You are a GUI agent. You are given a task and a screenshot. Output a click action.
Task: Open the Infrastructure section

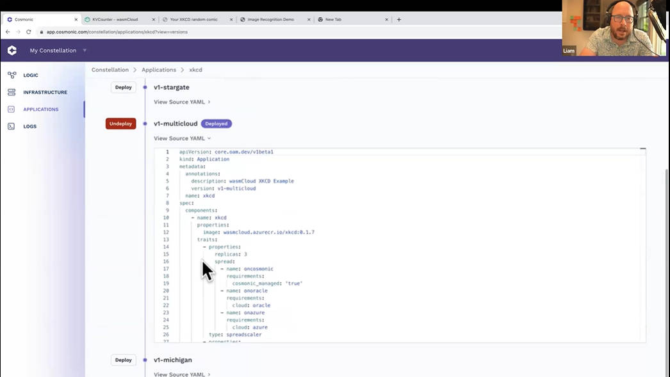point(45,92)
